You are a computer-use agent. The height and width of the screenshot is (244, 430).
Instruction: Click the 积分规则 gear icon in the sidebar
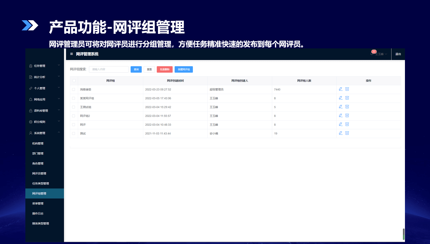31,122
